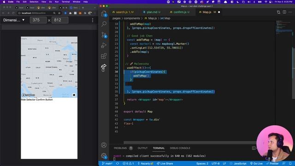Viewport: 295px width, 166px height.
Task: Click the feedback icon in status bar
Action: (284, 164)
